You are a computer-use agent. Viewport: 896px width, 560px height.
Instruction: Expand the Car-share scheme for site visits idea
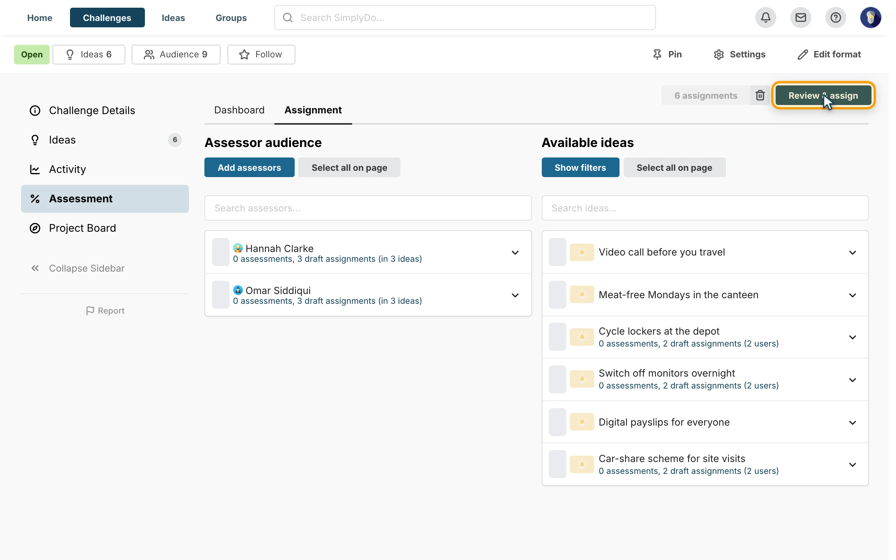click(852, 465)
